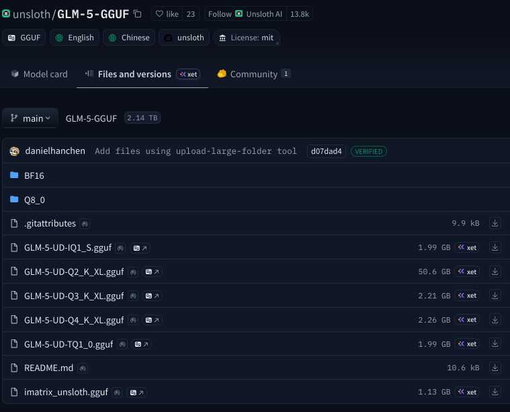Download GLM-5-UD-Q2_K_XL.gguf
Image resolution: width=510 pixels, height=412 pixels.
click(495, 272)
